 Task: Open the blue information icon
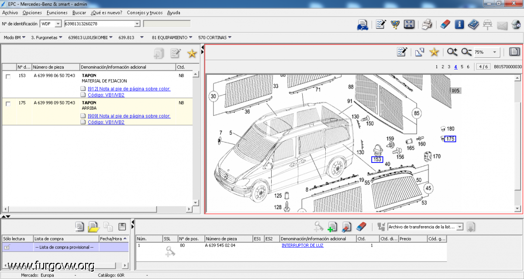(x=459, y=24)
